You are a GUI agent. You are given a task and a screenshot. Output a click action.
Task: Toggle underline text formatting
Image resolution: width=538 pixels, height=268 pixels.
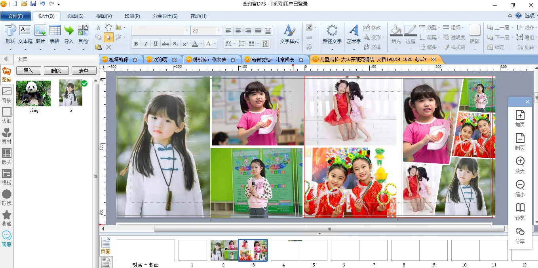tap(156, 44)
